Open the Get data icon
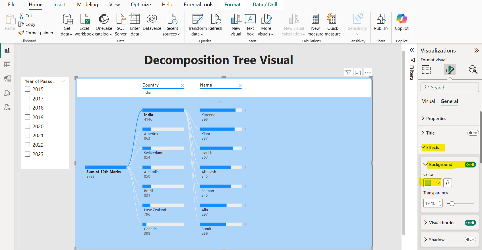The image size is (482, 250). pos(67,19)
